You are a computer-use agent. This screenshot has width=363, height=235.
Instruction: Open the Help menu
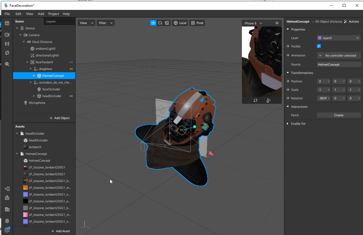coord(66,14)
